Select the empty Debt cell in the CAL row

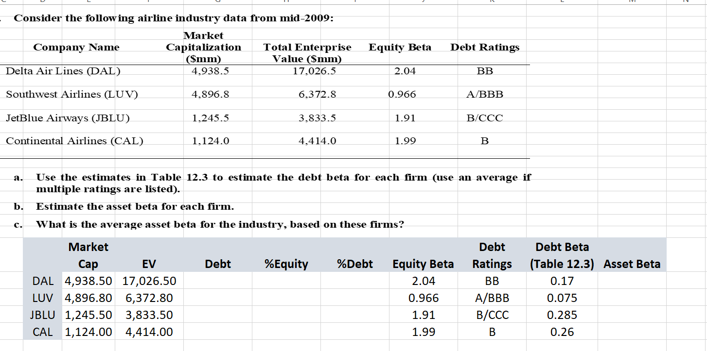[x=218, y=332]
